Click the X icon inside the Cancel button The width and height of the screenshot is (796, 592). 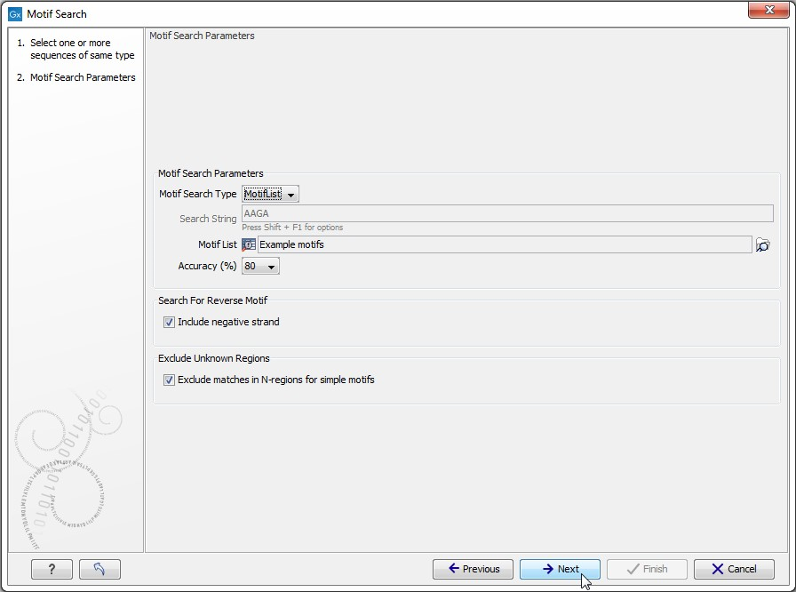point(716,569)
